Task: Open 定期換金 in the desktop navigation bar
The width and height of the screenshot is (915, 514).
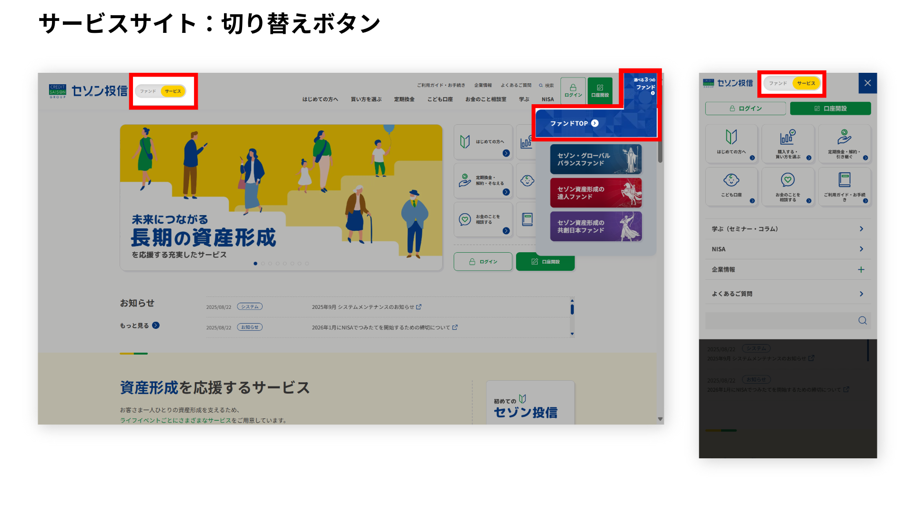Action: coord(404,99)
